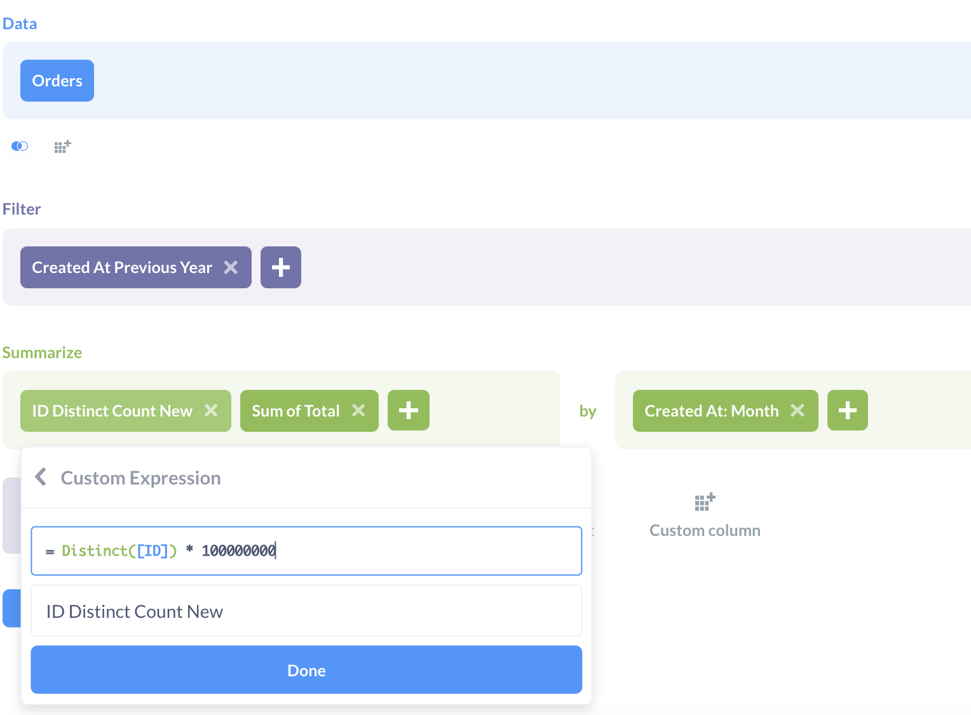Add another summarize metric with plus
971x715 pixels.
(409, 411)
